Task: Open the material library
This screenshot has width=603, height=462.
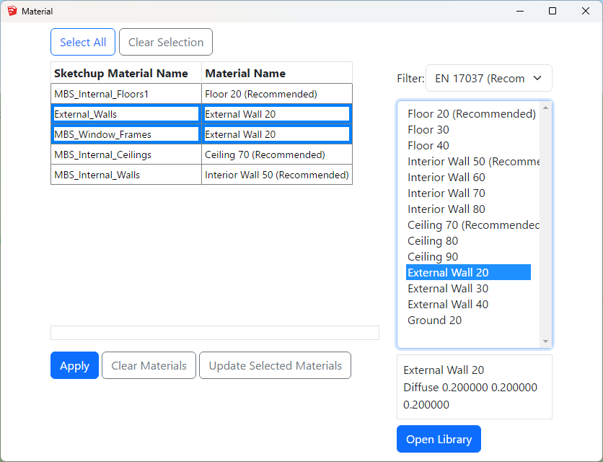Action: (438, 440)
